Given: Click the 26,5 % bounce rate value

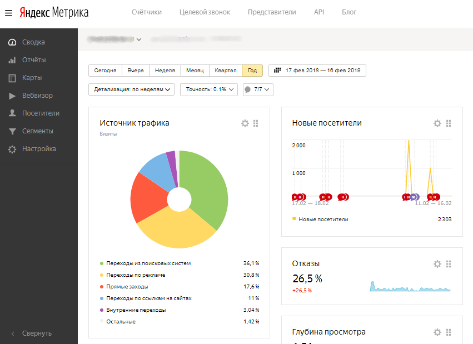Looking at the screenshot, I should tap(307, 279).
